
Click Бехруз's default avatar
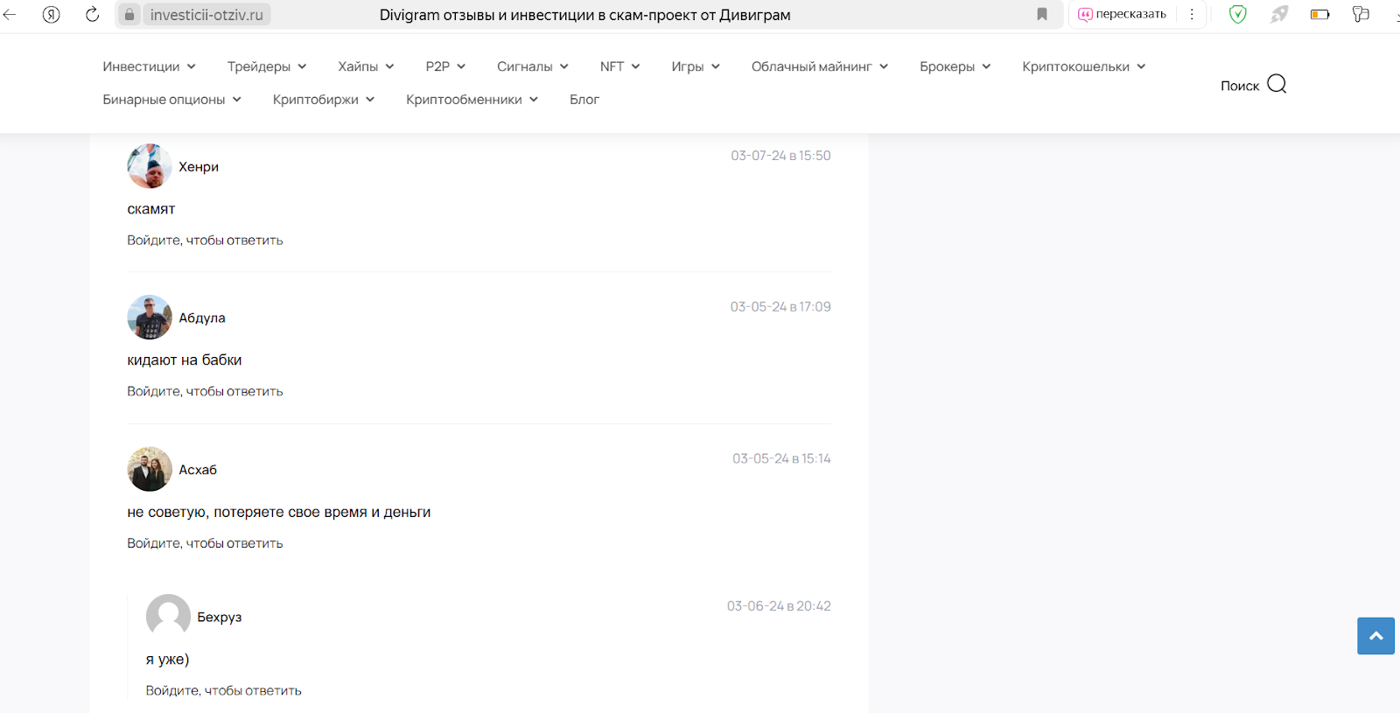pos(168,617)
